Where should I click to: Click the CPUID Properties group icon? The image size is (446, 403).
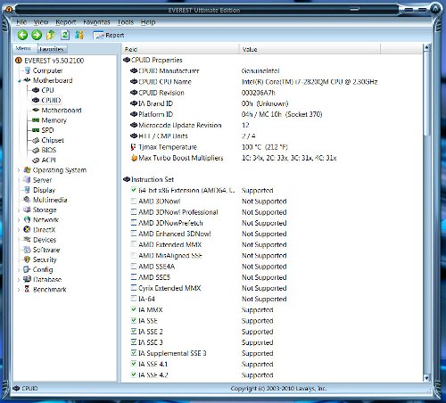127,60
